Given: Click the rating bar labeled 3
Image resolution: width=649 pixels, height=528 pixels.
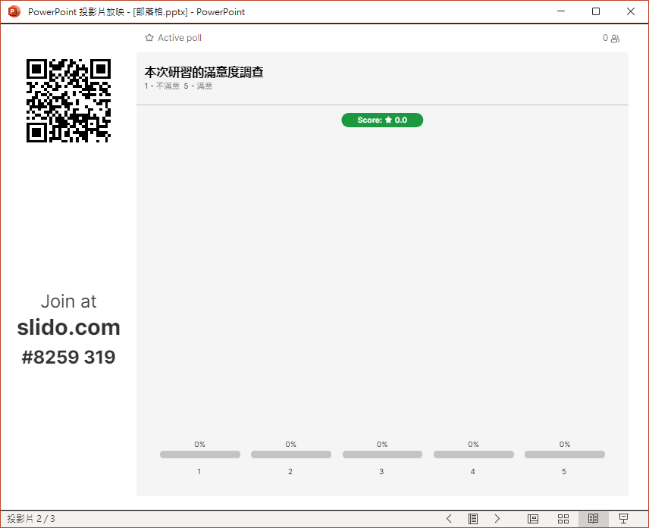Looking at the screenshot, I should [382, 455].
